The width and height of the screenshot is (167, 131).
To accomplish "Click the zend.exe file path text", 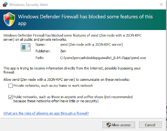I will (x=103, y=58).
